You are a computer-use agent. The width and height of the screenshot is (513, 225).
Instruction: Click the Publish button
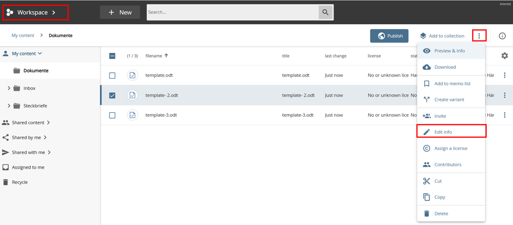coord(389,36)
